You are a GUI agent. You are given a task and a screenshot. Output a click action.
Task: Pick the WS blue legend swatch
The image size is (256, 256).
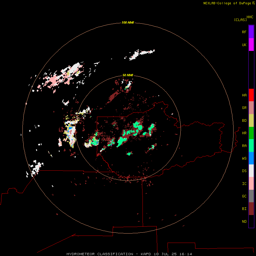251,158
